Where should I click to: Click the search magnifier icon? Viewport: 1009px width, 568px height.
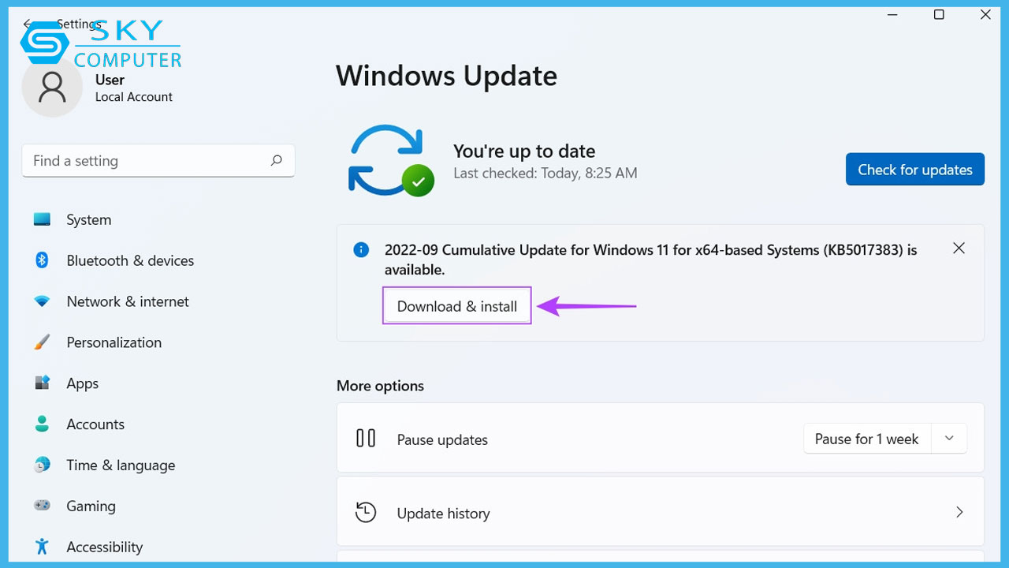click(x=276, y=161)
